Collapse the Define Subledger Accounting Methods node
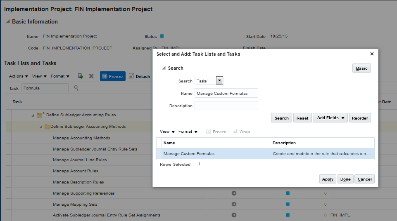 [x=41, y=127]
